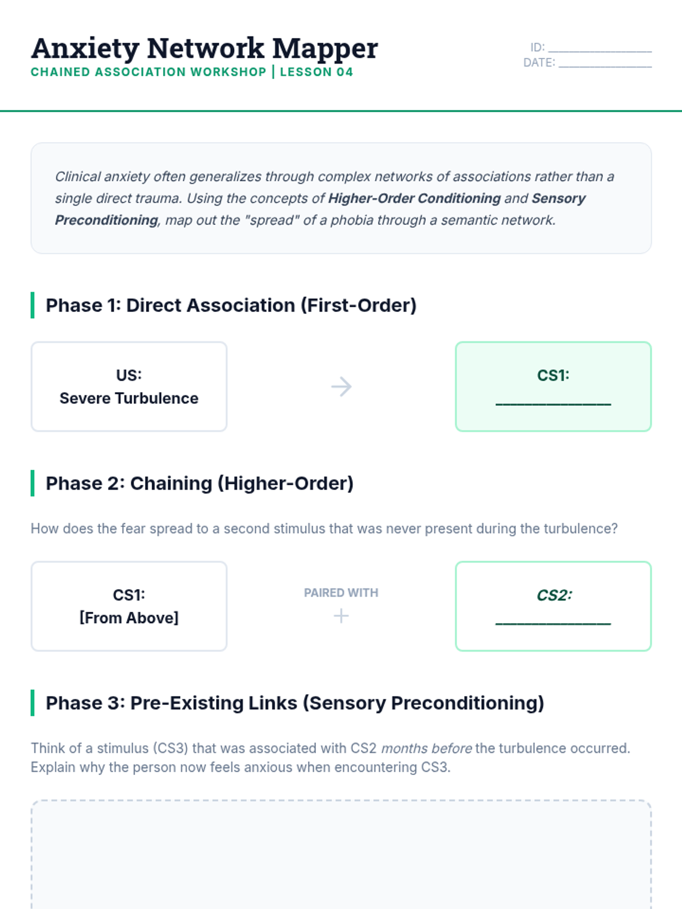Click the Chained Association Workshop subtitle
The width and height of the screenshot is (682, 909).
[x=148, y=72]
